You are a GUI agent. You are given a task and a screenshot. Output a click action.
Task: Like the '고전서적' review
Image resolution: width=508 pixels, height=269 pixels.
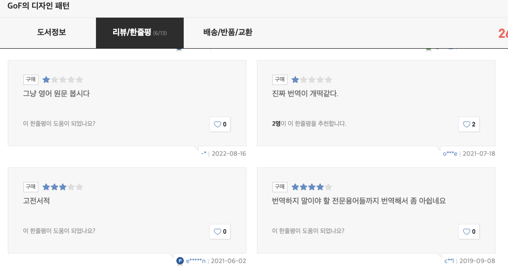coord(220,232)
